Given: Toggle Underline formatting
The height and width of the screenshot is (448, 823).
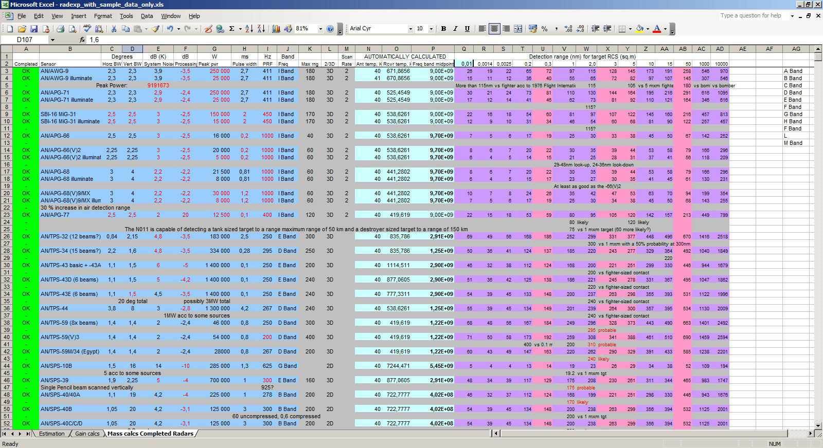Looking at the screenshot, I should click(x=467, y=29).
